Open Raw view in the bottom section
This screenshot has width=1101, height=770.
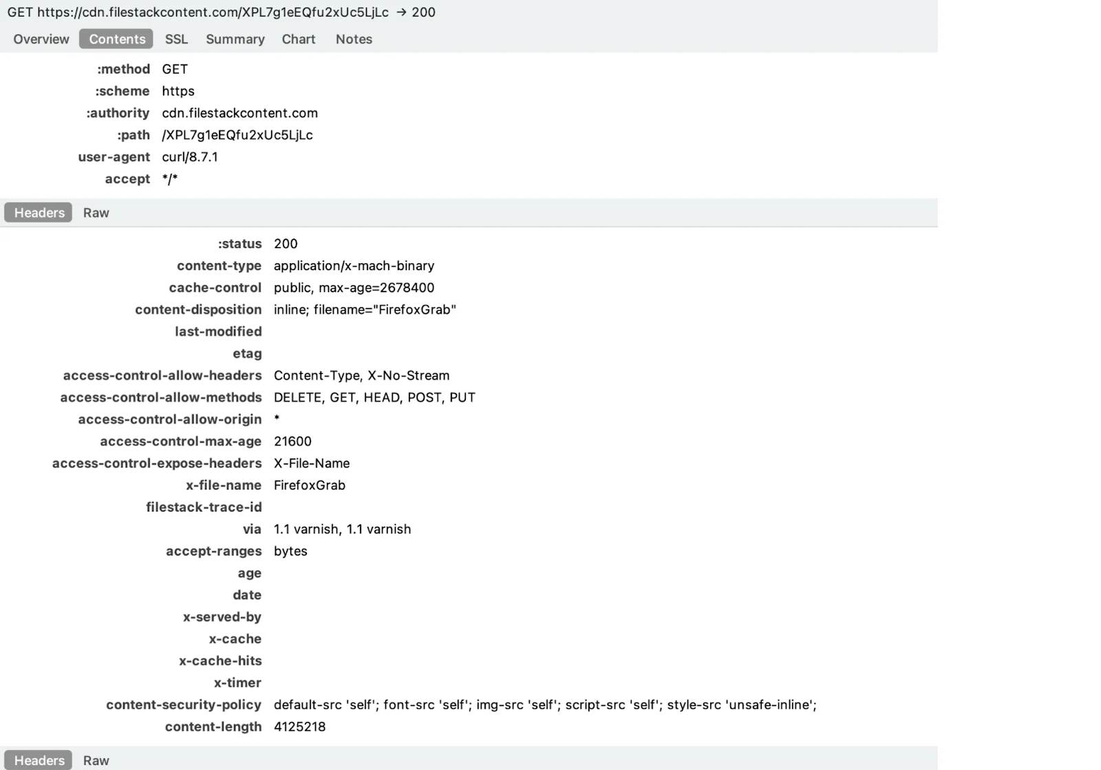coord(96,760)
